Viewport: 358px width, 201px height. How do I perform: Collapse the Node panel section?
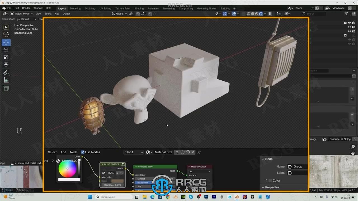[263, 159]
